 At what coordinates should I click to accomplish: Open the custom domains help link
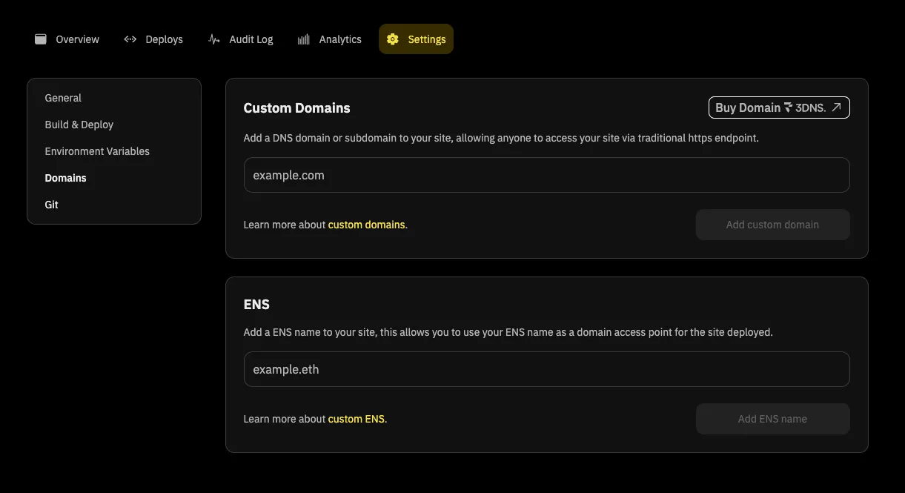(x=367, y=225)
